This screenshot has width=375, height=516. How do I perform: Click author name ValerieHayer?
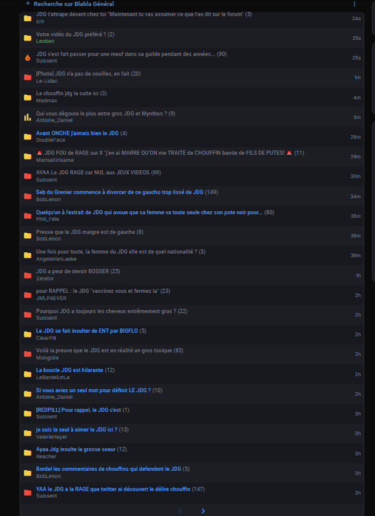[x=52, y=437]
